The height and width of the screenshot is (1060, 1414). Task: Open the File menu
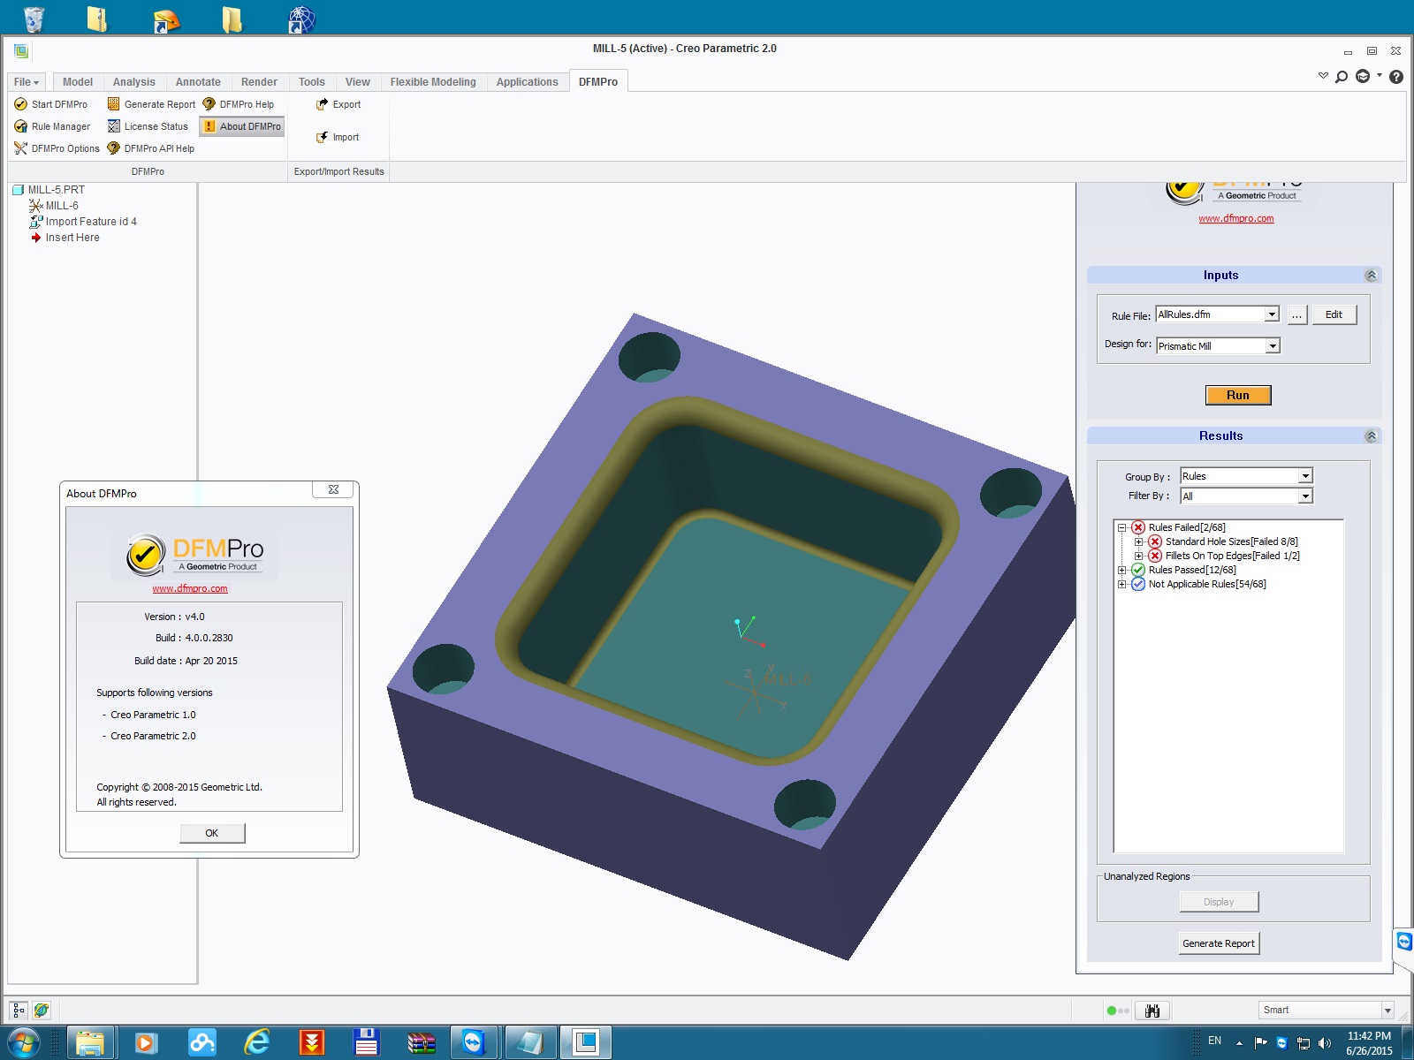[26, 82]
